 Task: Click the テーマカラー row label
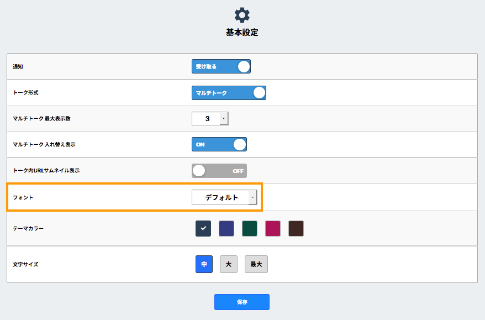[x=28, y=228]
